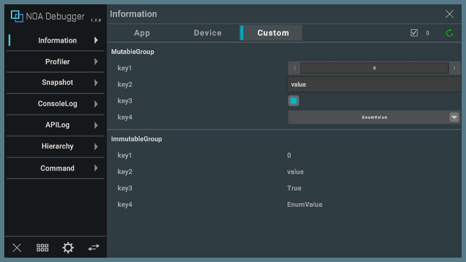Switch to the Device tab

208,33
